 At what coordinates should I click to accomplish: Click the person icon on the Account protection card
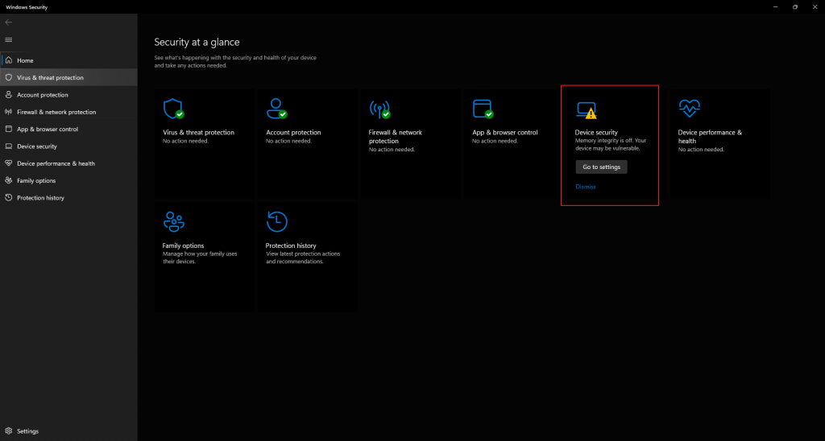tap(276, 109)
